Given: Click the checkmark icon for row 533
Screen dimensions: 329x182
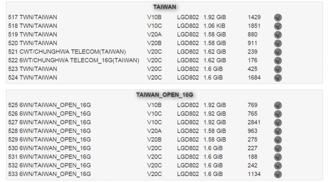Looking at the screenshot, I should pyautogui.click(x=278, y=174).
